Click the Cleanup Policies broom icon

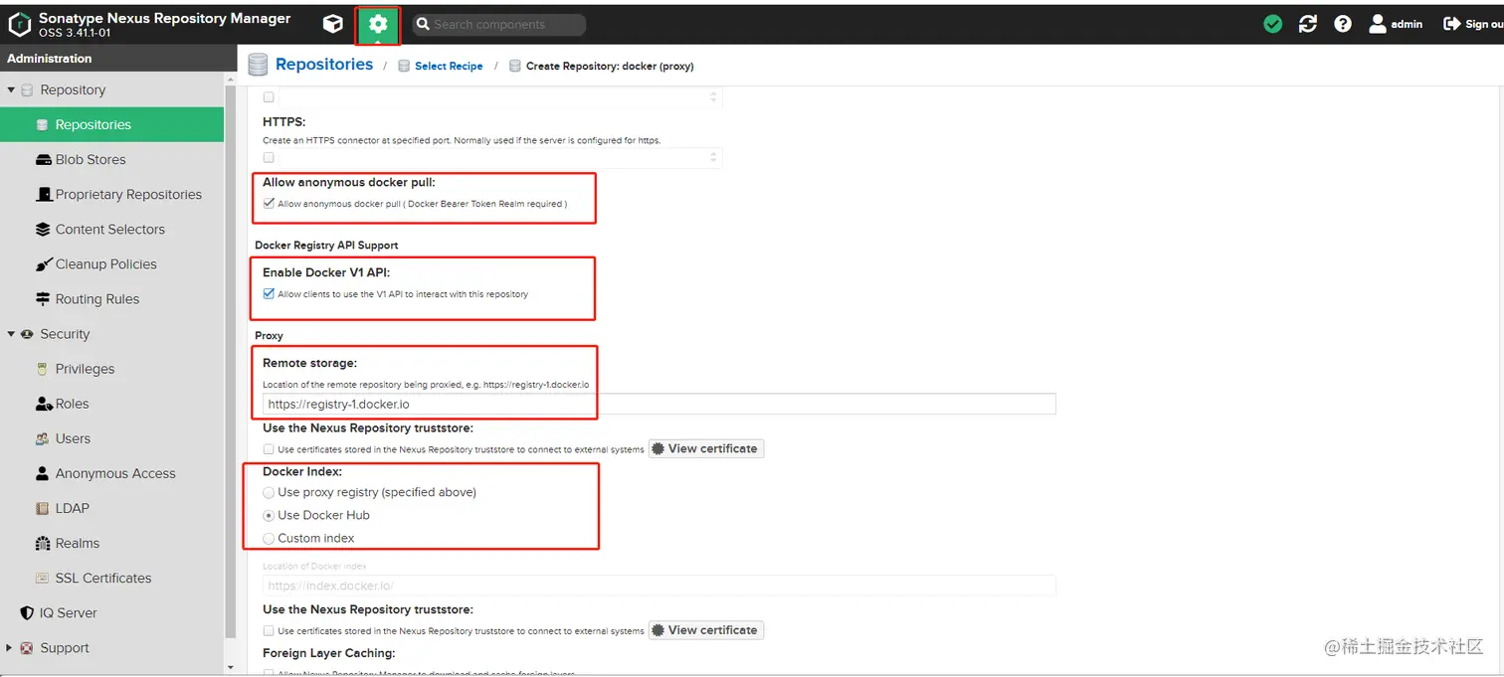(43, 264)
